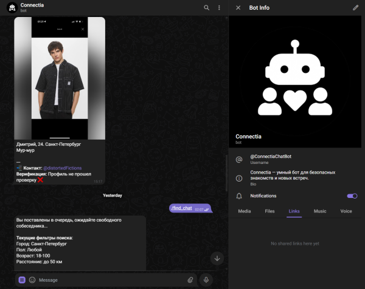365x289 pixels.
Task: Toggle the Notifications switch off
Action: [x=352, y=196]
